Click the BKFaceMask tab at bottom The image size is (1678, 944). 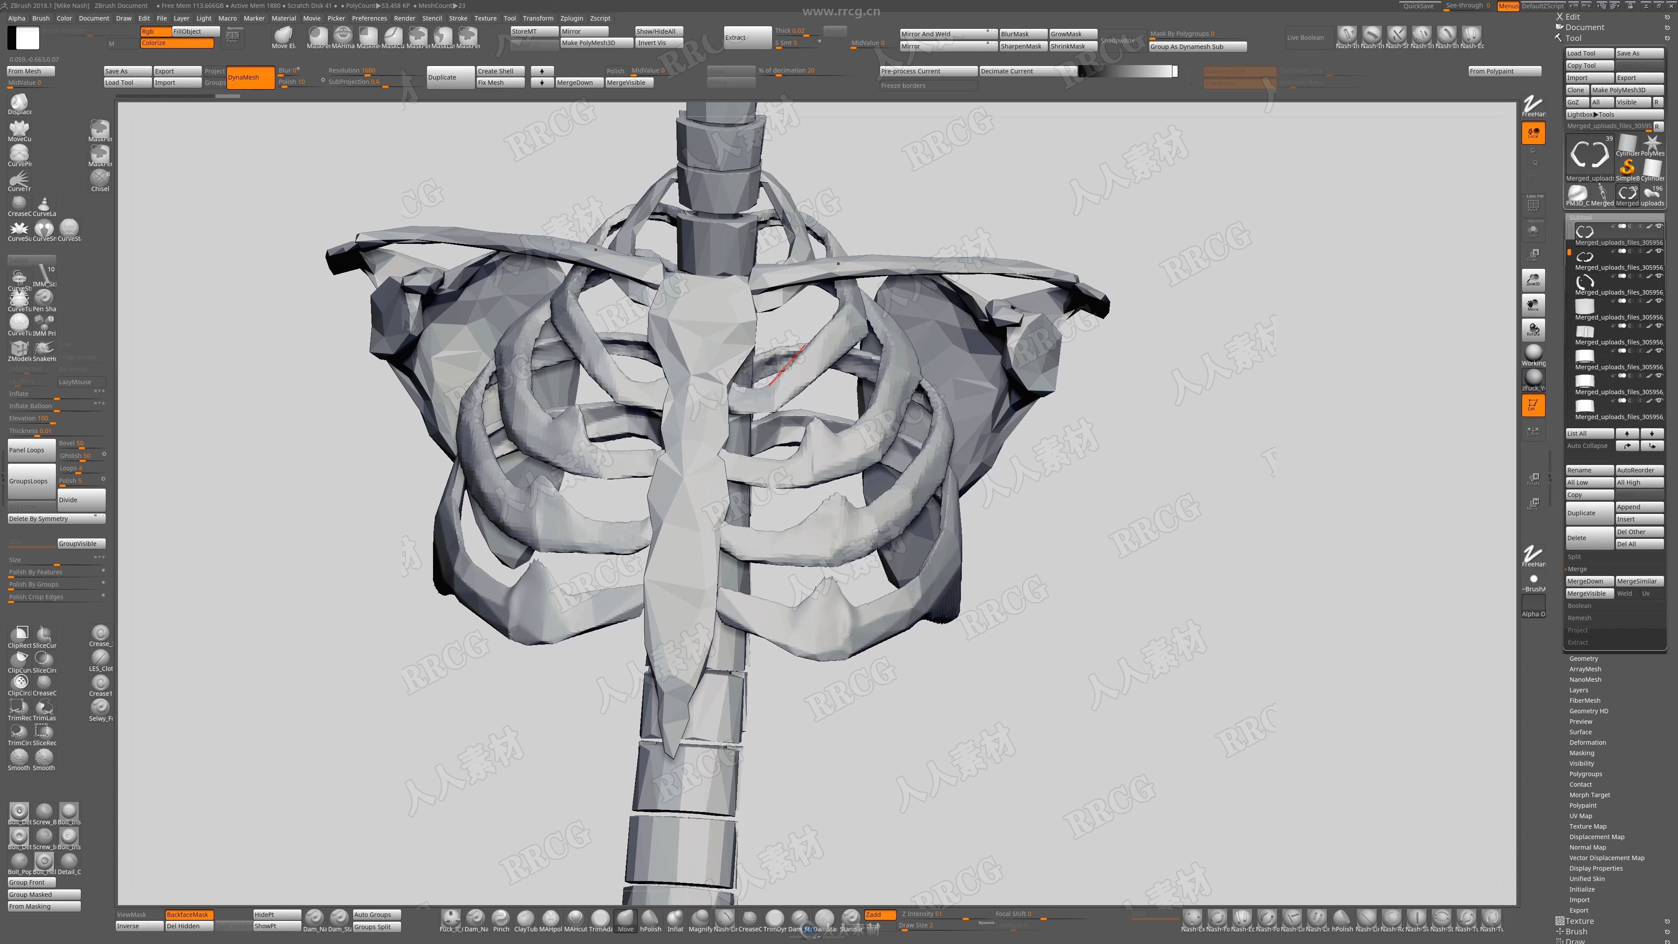tap(188, 914)
